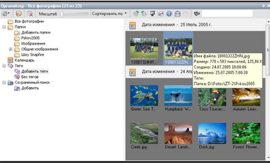This screenshot has height=163, width=270.
Task: Collapse the Папки tree node
Action: click(x=4, y=27)
